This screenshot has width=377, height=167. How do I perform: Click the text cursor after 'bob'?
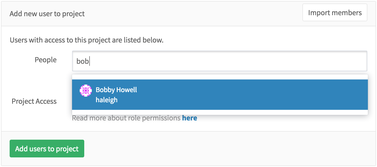(x=90, y=61)
